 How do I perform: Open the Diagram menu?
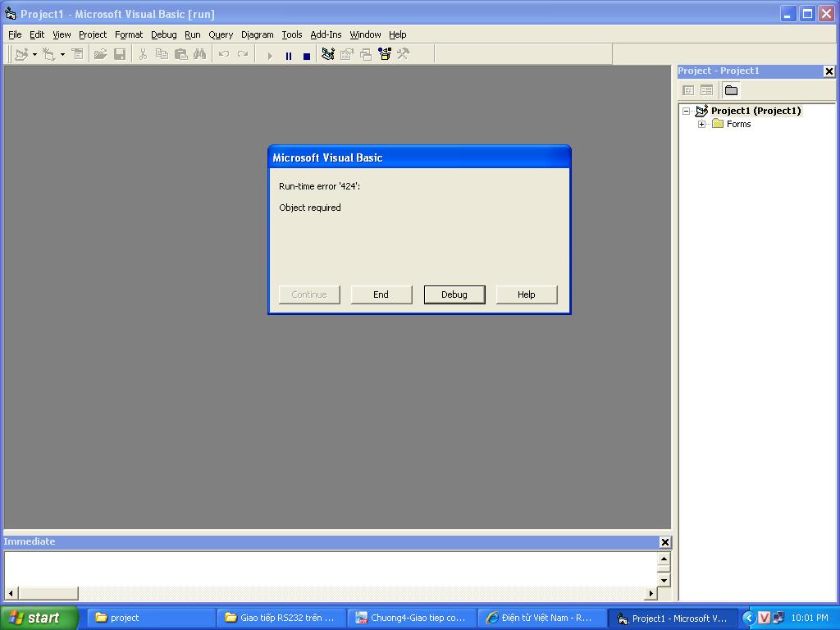click(x=257, y=34)
